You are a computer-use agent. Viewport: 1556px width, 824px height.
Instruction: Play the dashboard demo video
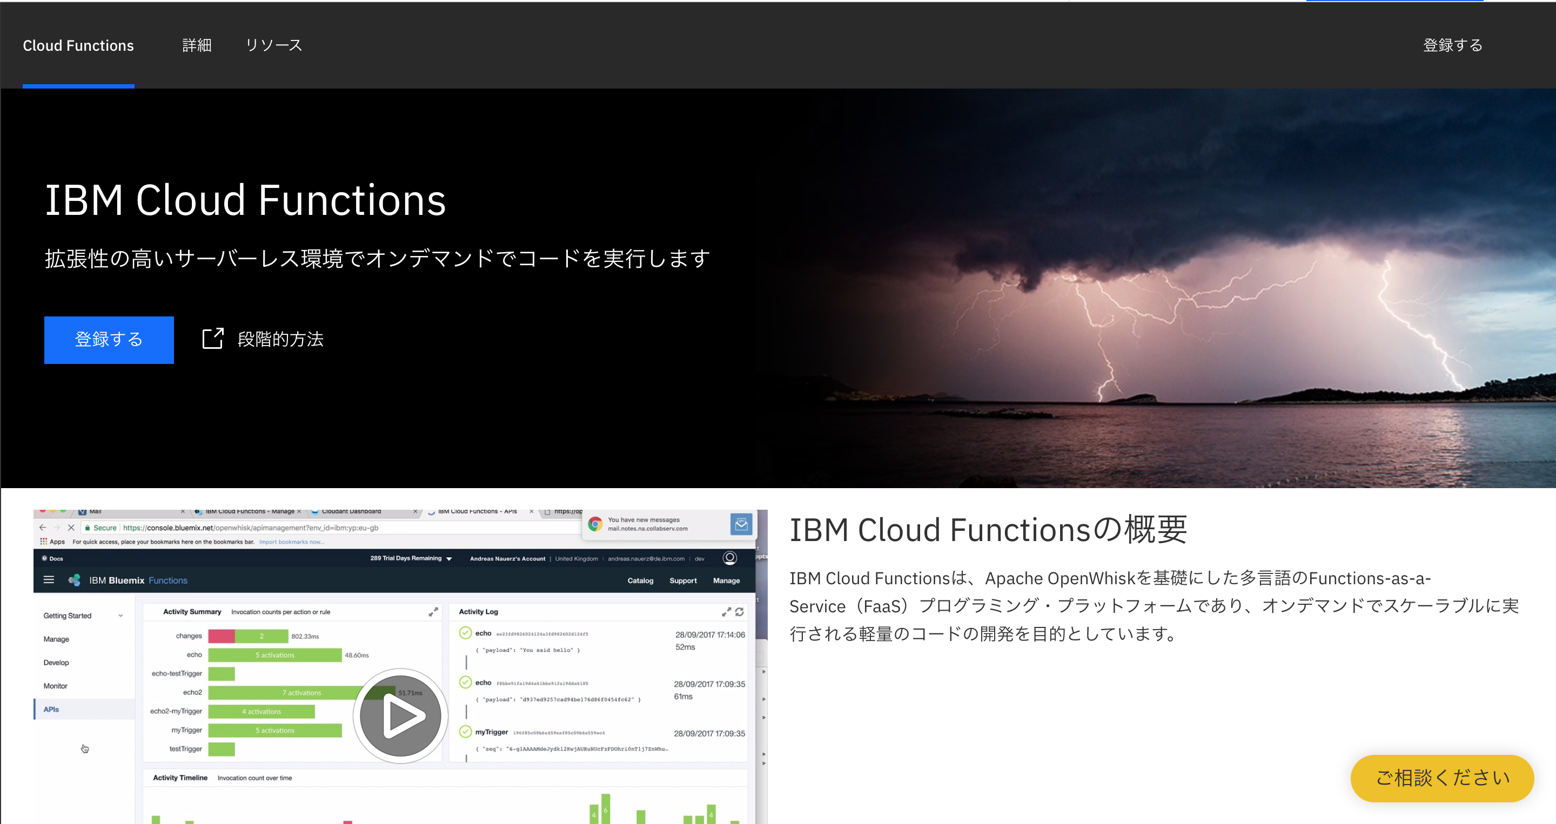pos(400,715)
